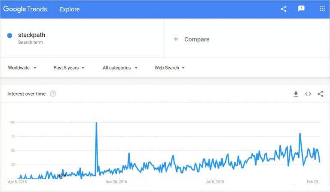Viewport: 330px width, 192px height.
Task: Share the Interest over time chart
Action: 321,94
